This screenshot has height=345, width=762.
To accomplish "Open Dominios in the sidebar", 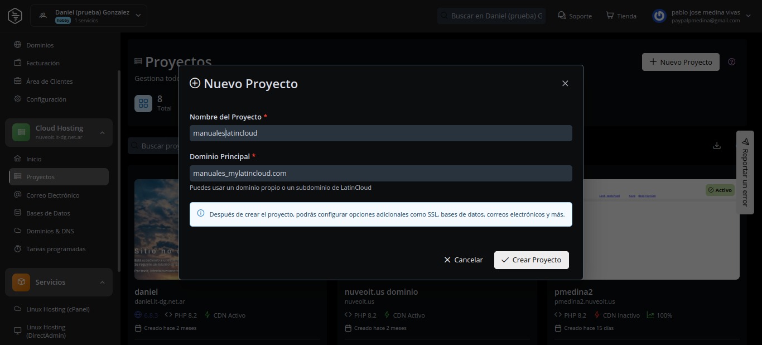I will coord(40,45).
